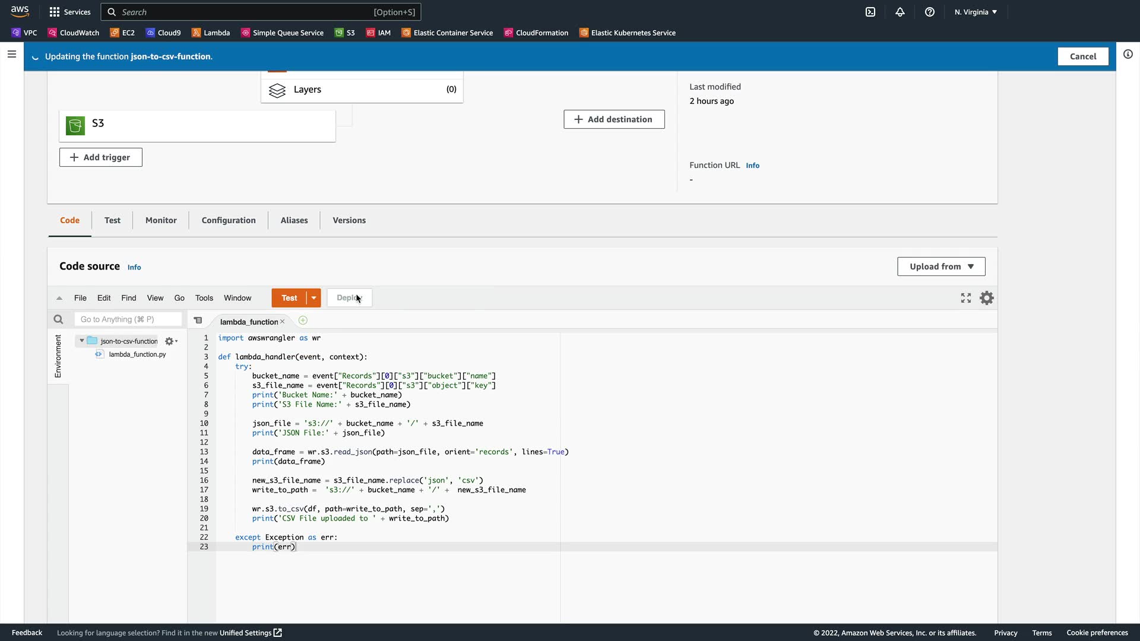
Task: Open the hamburger side navigation menu
Action: click(12, 54)
